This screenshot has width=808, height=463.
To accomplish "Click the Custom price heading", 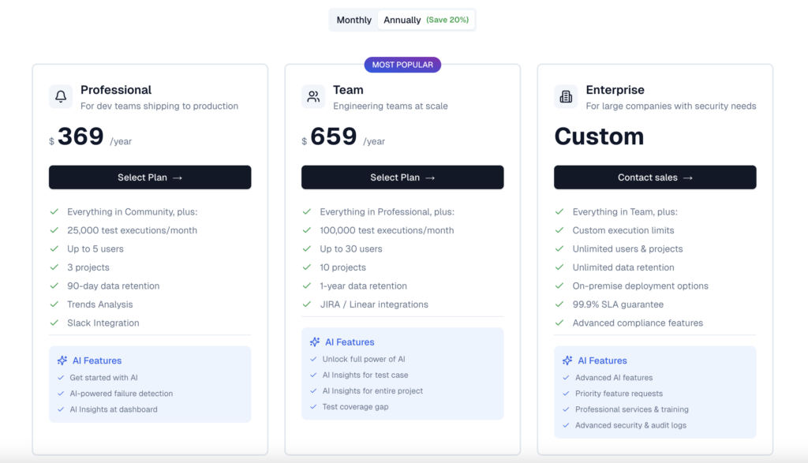I will [x=599, y=136].
